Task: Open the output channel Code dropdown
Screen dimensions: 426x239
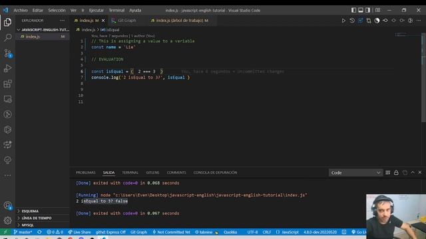Action: (x=355, y=173)
